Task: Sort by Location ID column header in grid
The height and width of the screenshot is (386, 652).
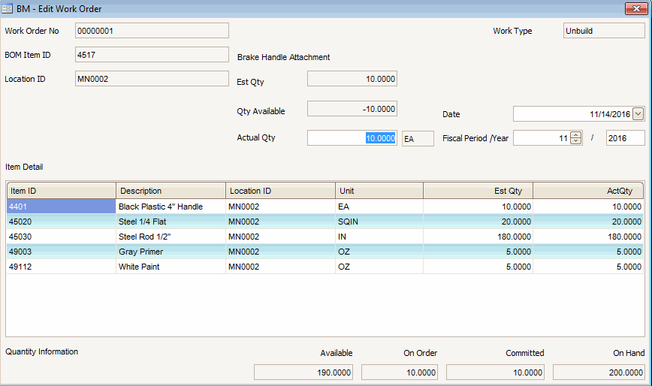Action: coord(281,191)
